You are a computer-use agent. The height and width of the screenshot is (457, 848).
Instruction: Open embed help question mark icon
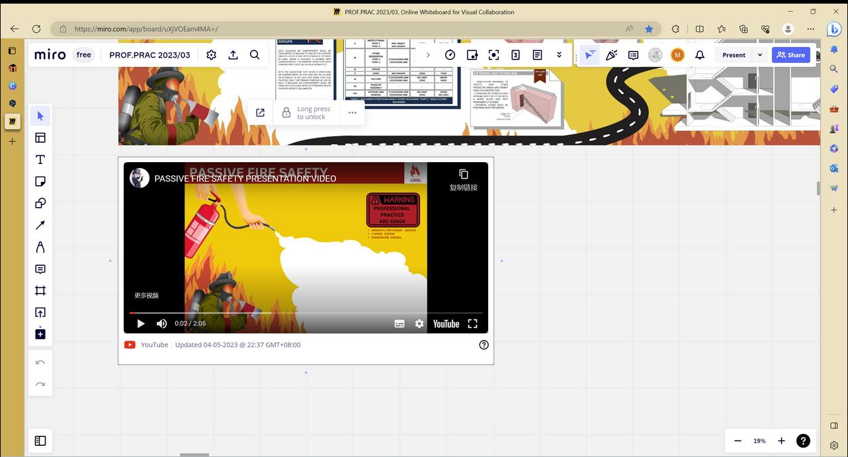pos(484,345)
